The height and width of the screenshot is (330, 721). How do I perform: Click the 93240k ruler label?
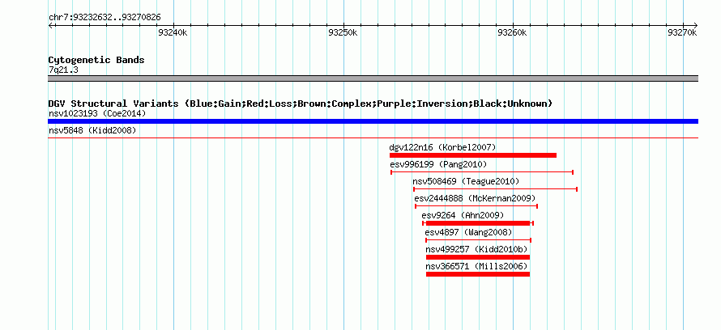173,32
